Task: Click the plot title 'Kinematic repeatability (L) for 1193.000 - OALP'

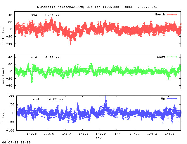Action: [85, 7]
